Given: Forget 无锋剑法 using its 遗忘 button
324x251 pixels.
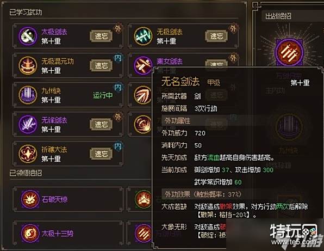Looking at the screenshot, I should (101, 124).
